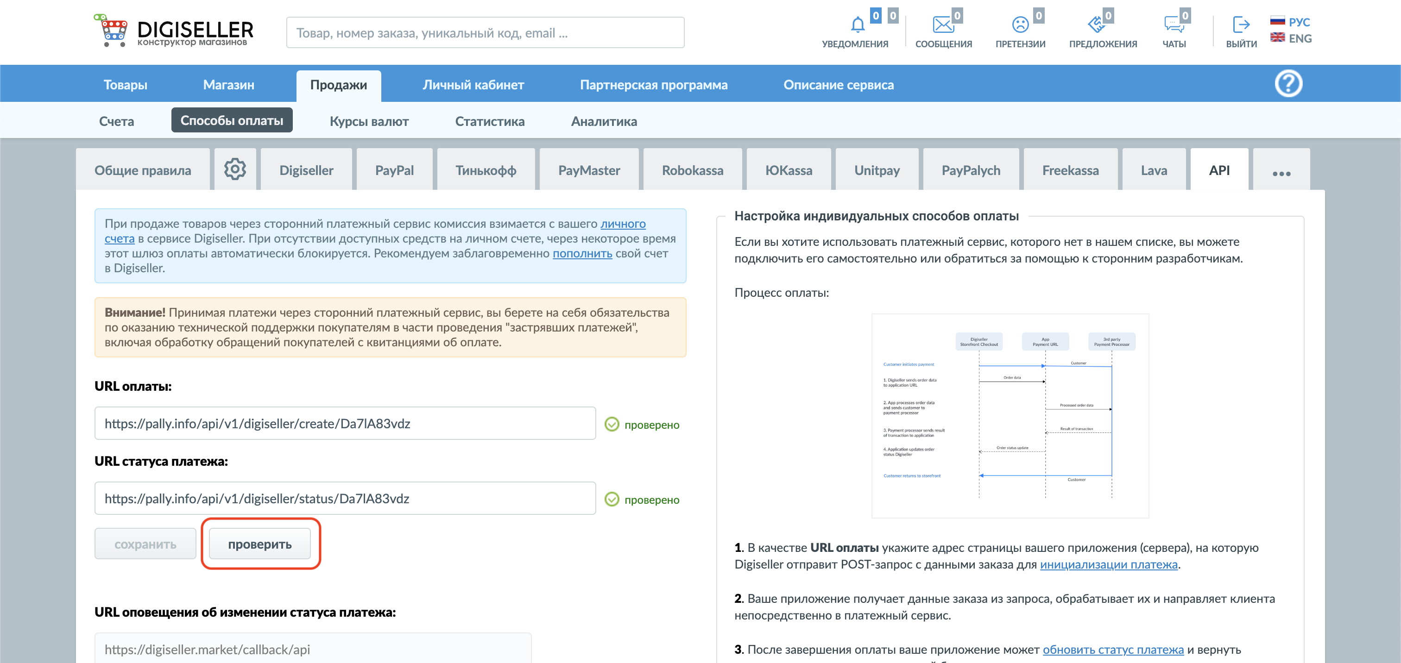The height and width of the screenshot is (663, 1401).
Task: Click ПРЕДЛОЖЕНИЯ label
Action: point(1103,44)
